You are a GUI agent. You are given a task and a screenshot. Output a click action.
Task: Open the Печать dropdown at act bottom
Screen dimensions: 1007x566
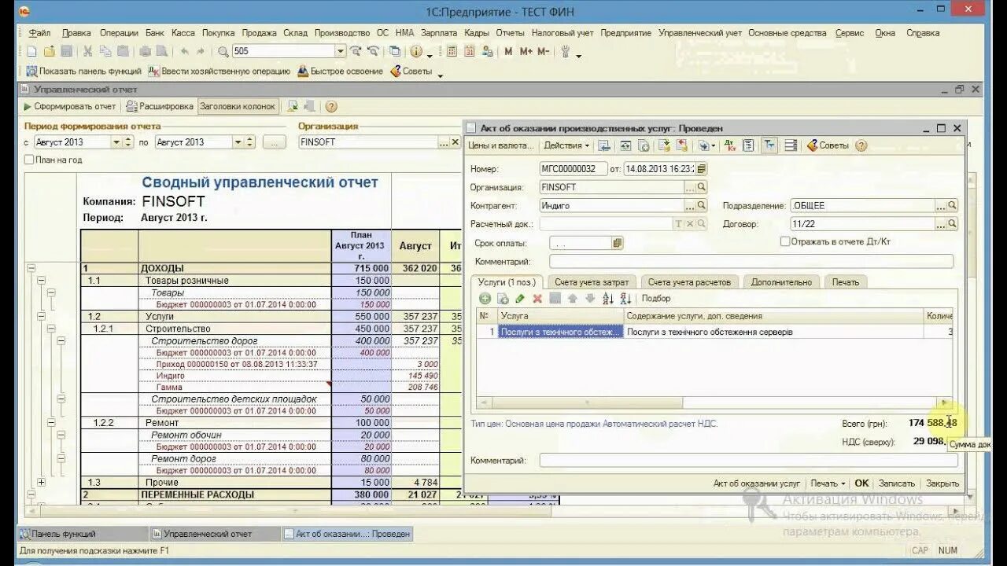(828, 483)
